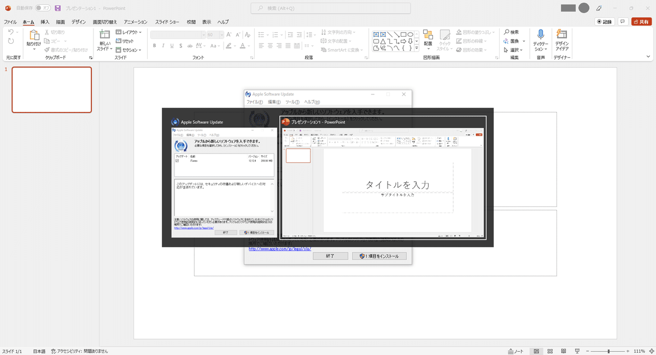
Task: Click the Paste (貼り付け) clipboard icon
Action: pos(33,36)
